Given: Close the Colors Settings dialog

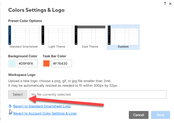Looking at the screenshot, I should click(x=170, y=4).
